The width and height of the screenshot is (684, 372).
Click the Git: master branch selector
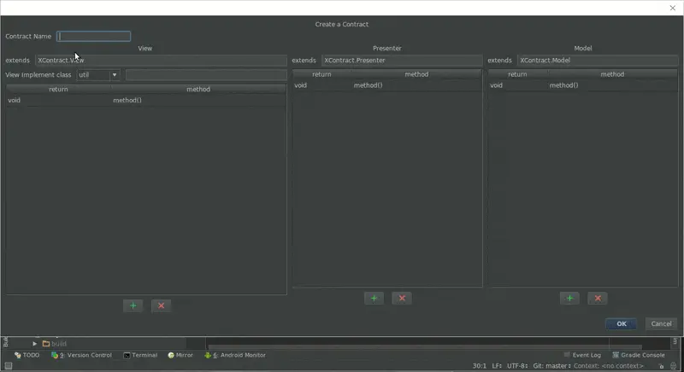pyautogui.click(x=551, y=366)
